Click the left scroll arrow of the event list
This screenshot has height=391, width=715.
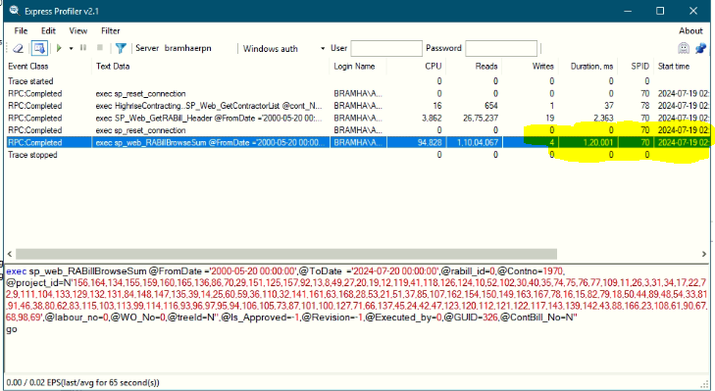(10, 254)
